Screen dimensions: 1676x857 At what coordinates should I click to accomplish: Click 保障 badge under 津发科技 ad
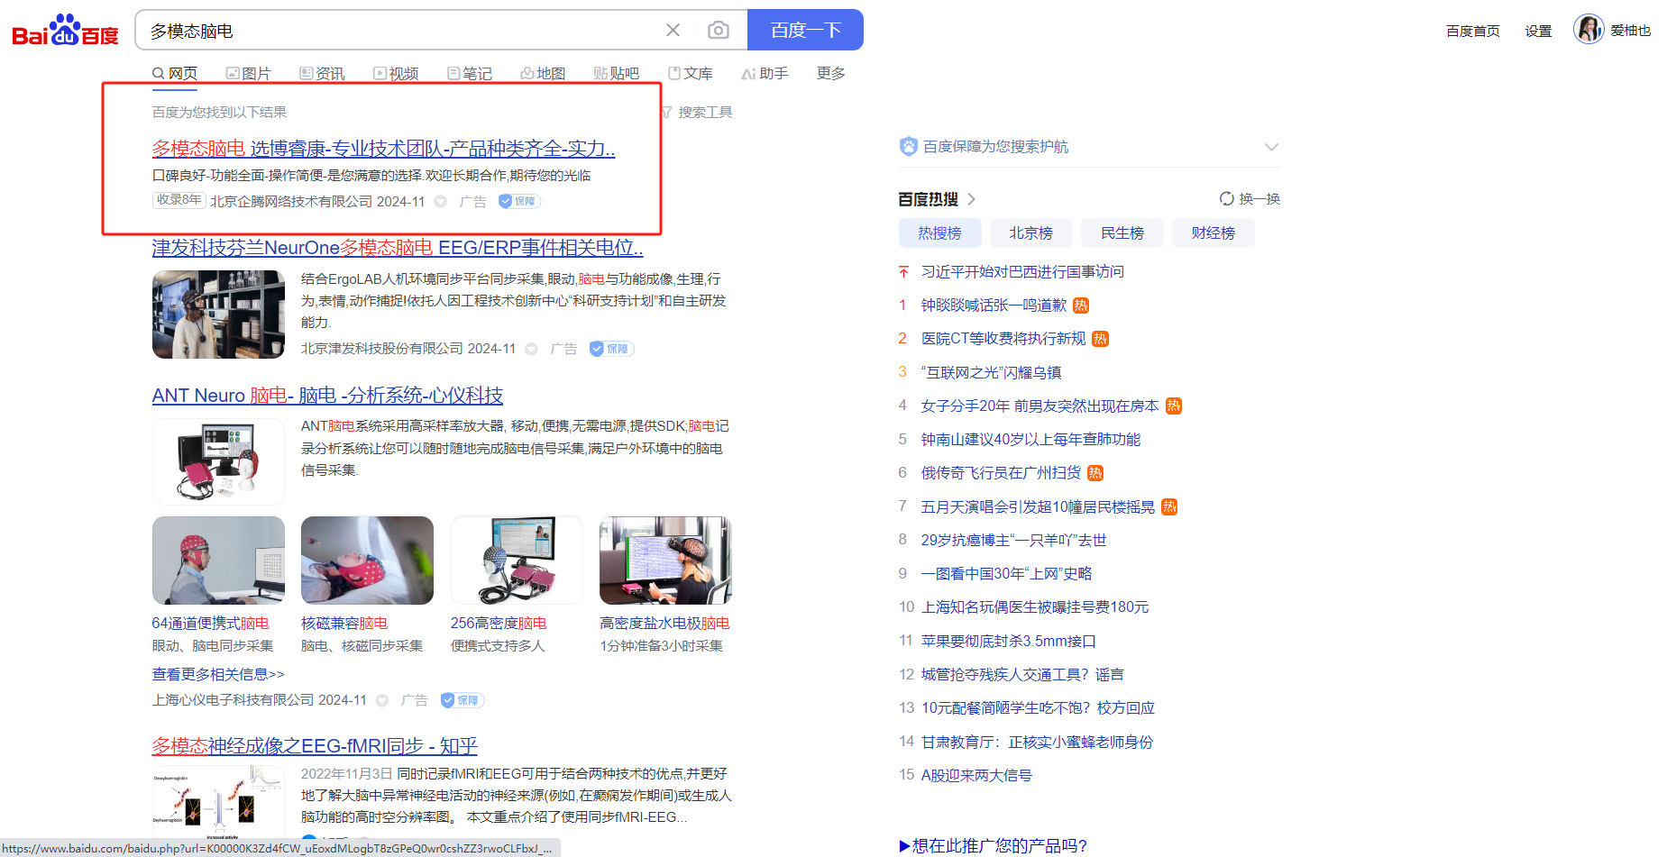pyautogui.click(x=611, y=349)
